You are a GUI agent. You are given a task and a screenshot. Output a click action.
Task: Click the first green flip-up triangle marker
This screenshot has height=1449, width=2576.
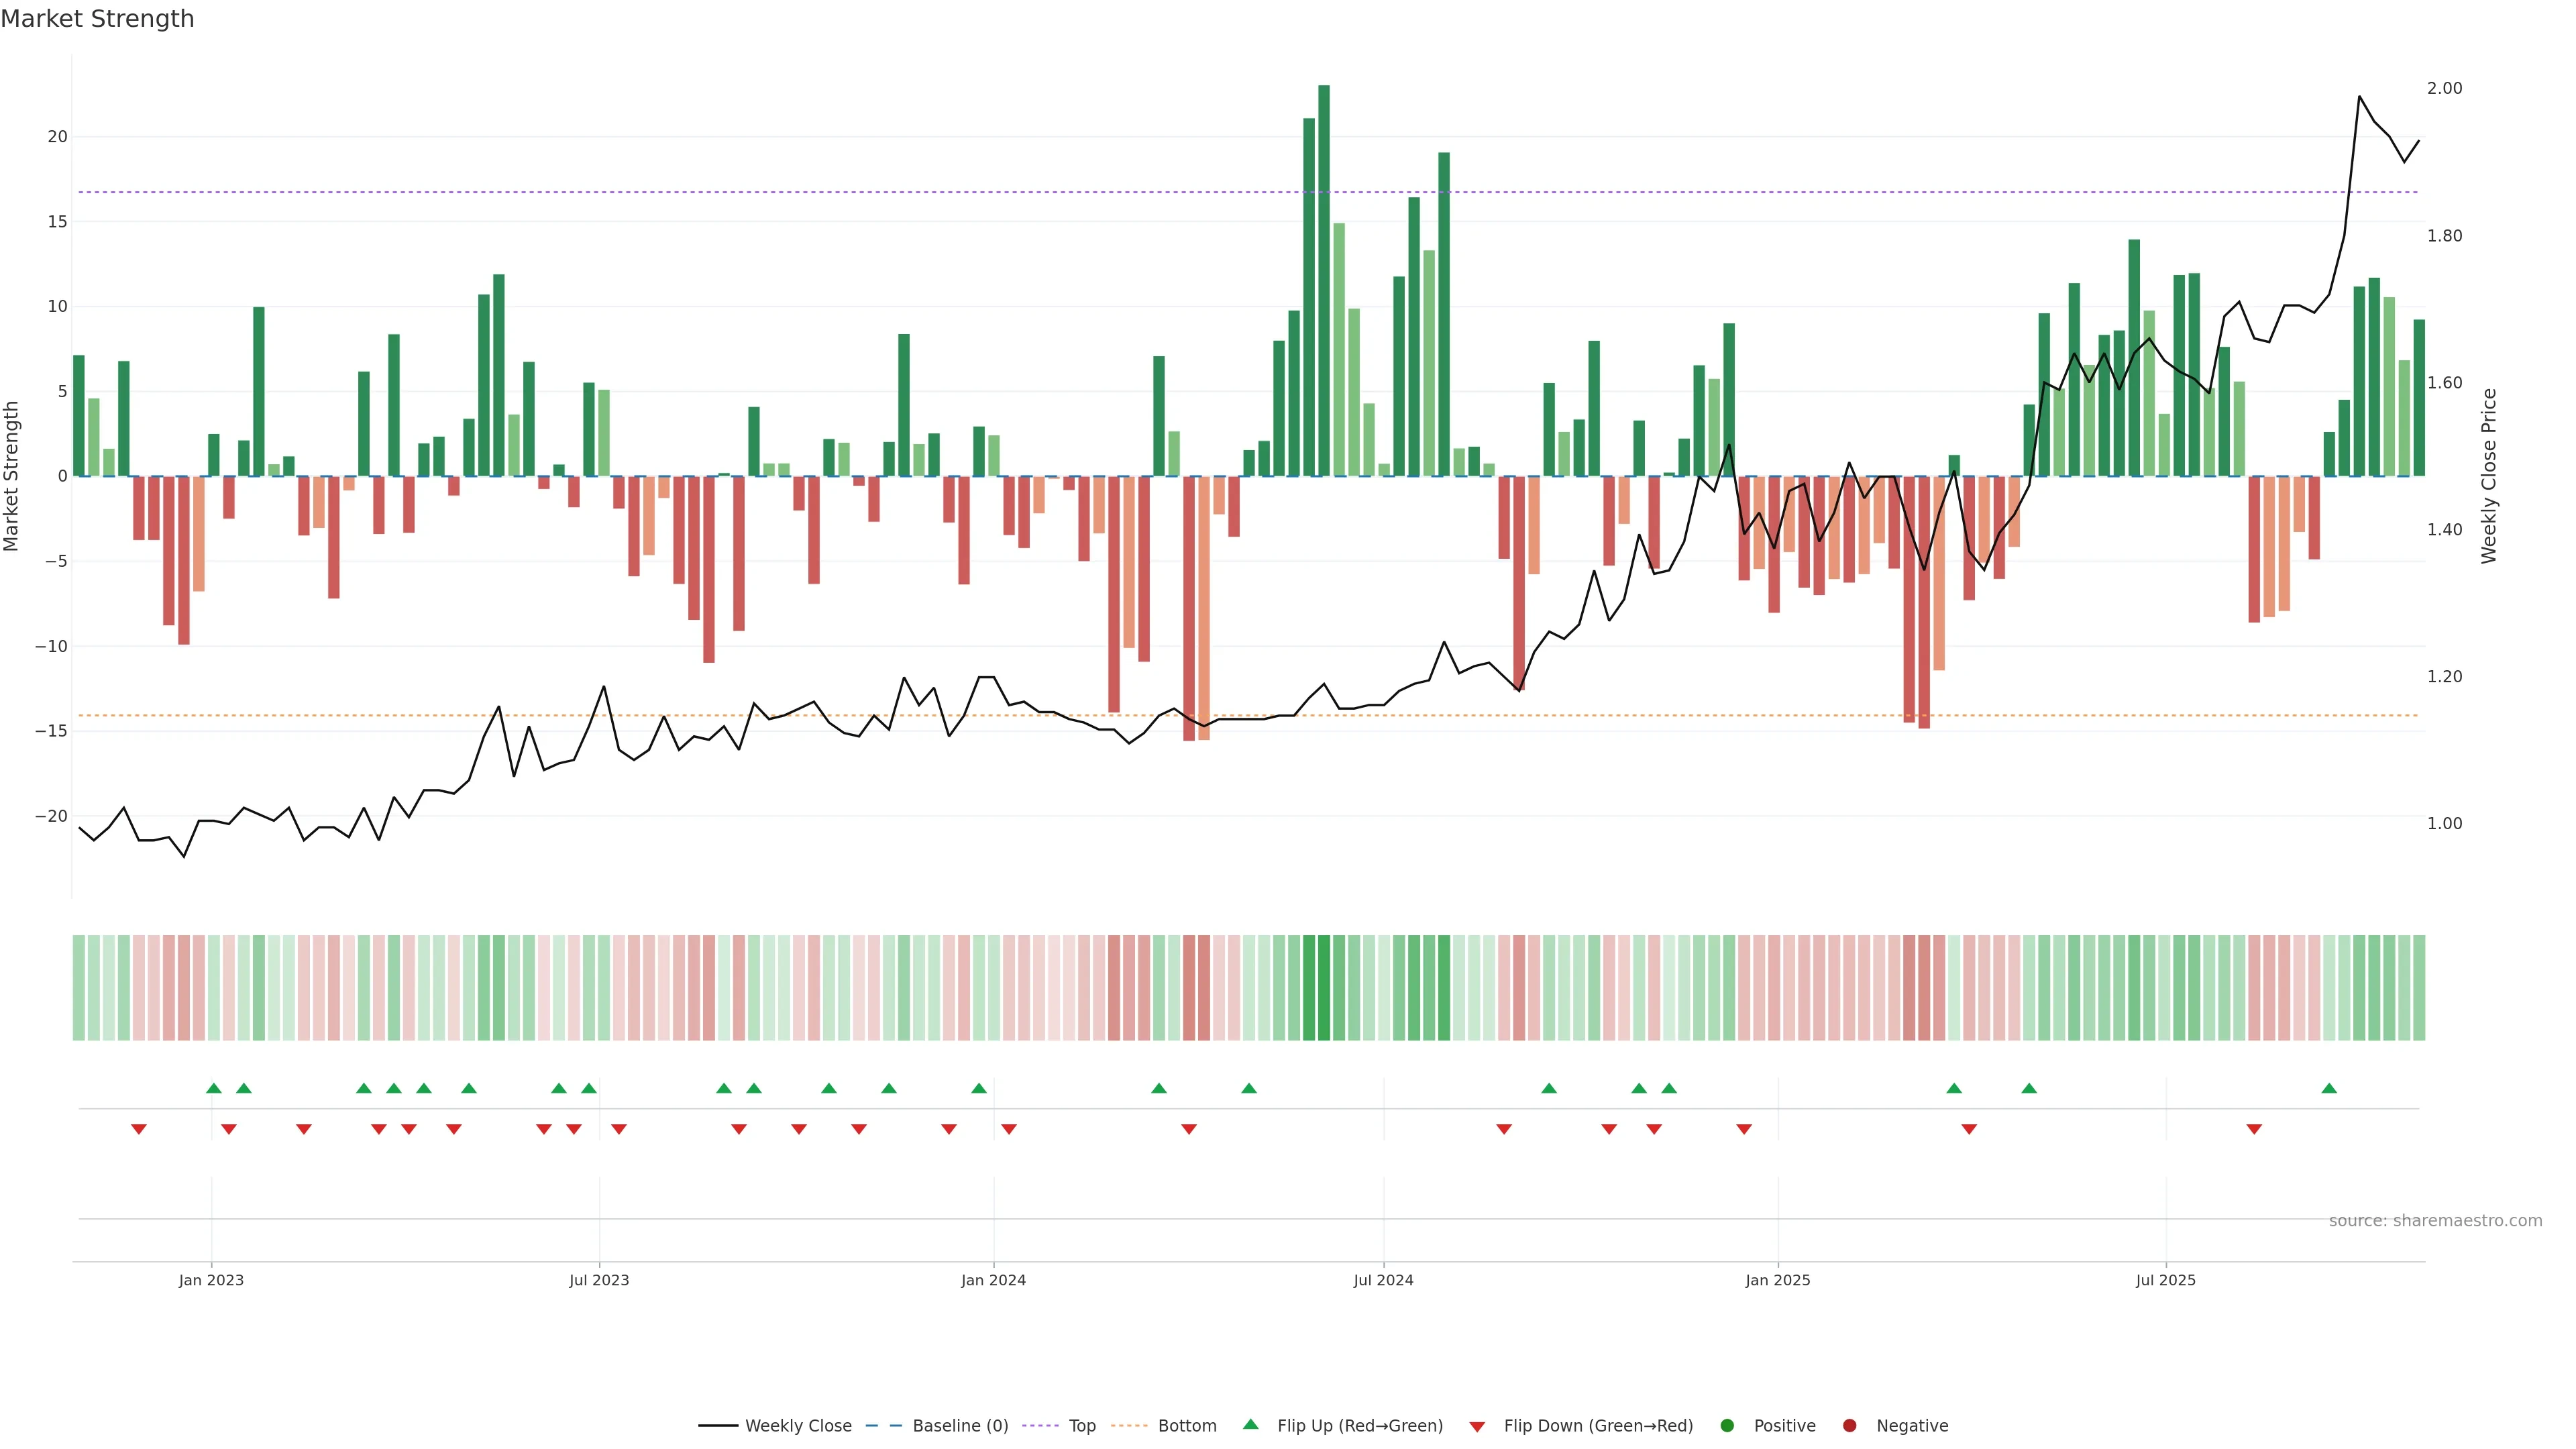point(214,1088)
